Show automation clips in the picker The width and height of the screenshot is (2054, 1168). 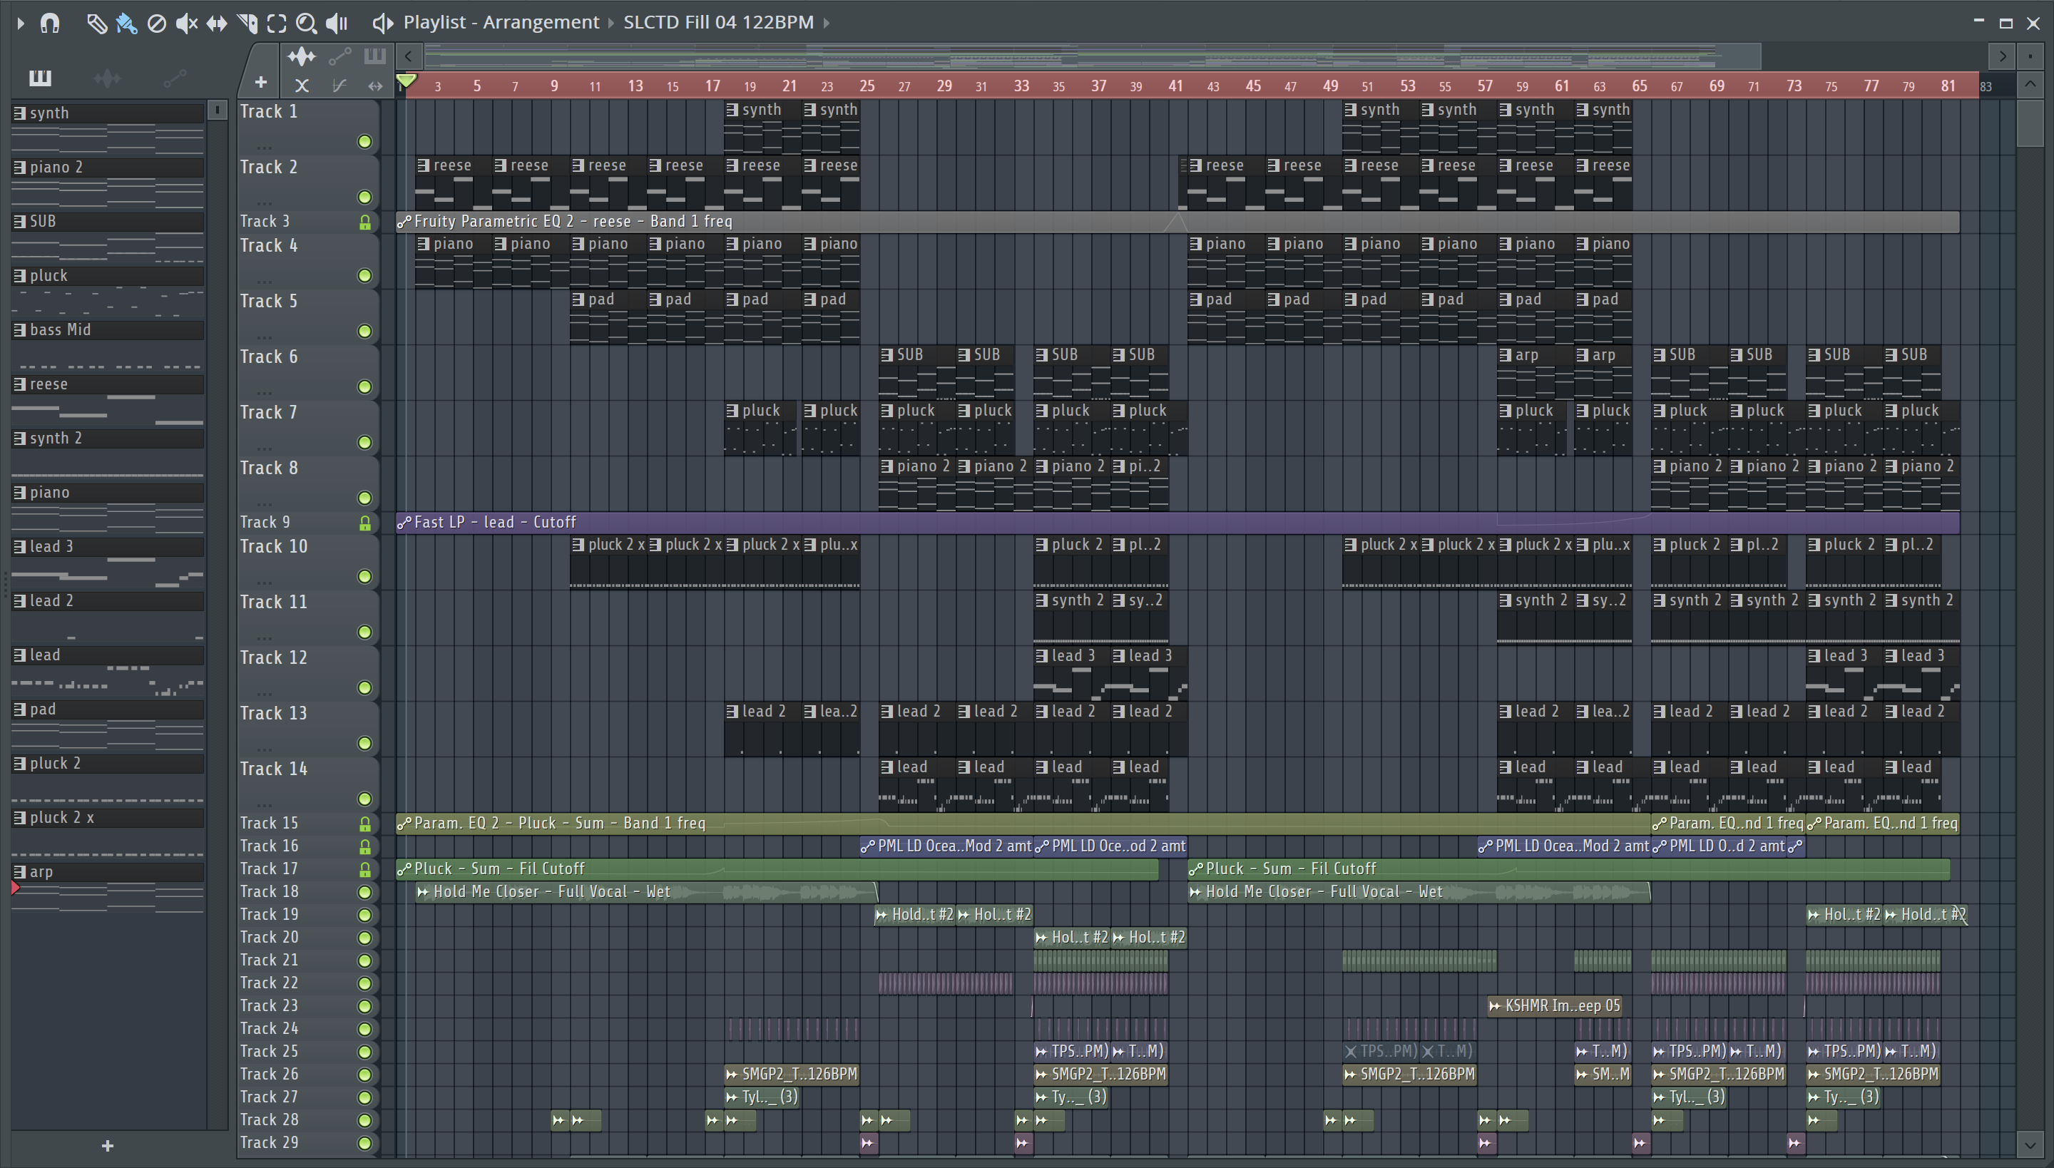click(x=174, y=78)
